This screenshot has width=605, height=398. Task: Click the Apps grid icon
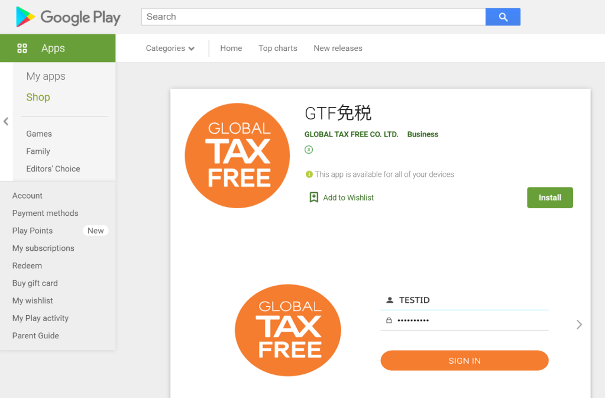tap(22, 48)
